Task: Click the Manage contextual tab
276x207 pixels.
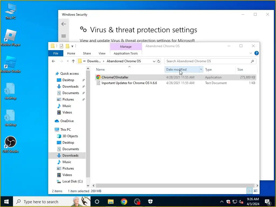Action: click(126, 46)
